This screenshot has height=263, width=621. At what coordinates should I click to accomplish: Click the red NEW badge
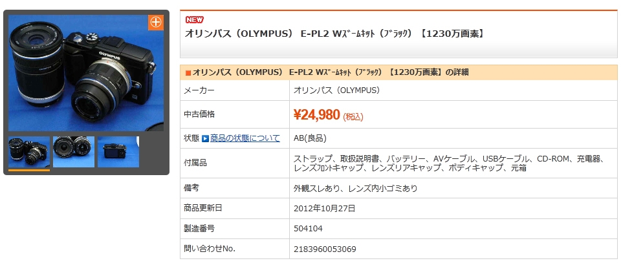pyautogui.click(x=194, y=19)
